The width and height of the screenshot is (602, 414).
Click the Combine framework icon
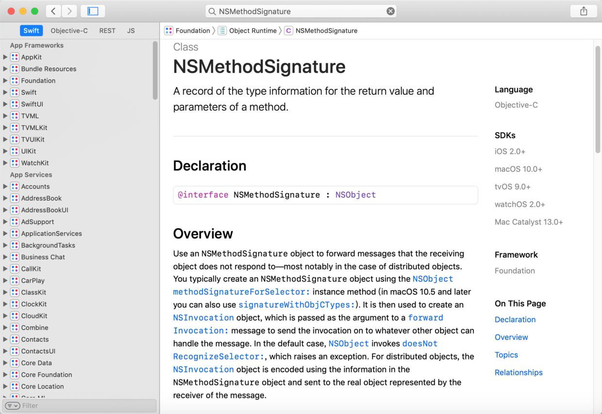(15, 328)
